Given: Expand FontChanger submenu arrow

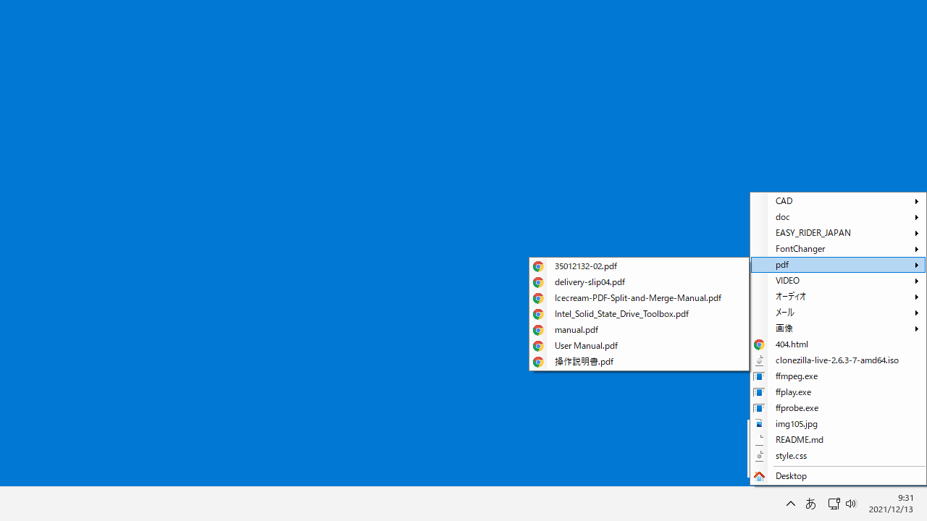Looking at the screenshot, I should pyautogui.click(x=917, y=249).
